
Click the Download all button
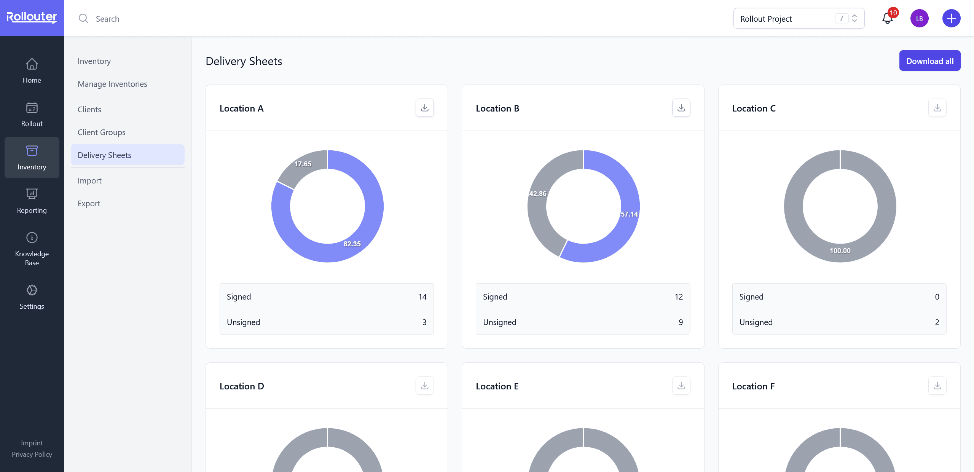click(929, 61)
